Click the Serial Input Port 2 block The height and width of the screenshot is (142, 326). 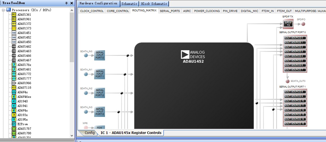[x=100, y=93]
